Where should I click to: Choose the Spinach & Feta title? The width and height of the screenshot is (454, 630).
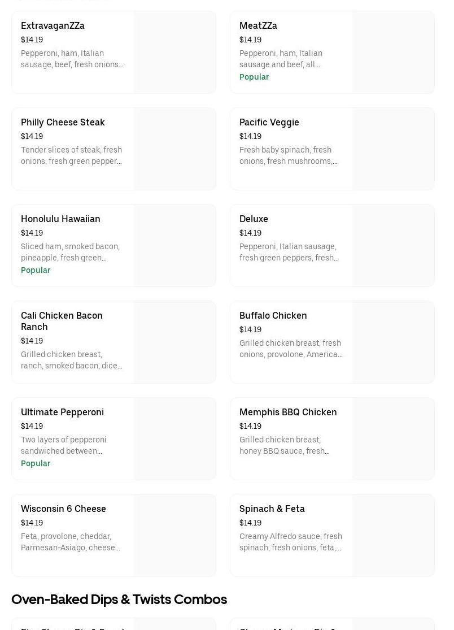(x=272, y=509)
